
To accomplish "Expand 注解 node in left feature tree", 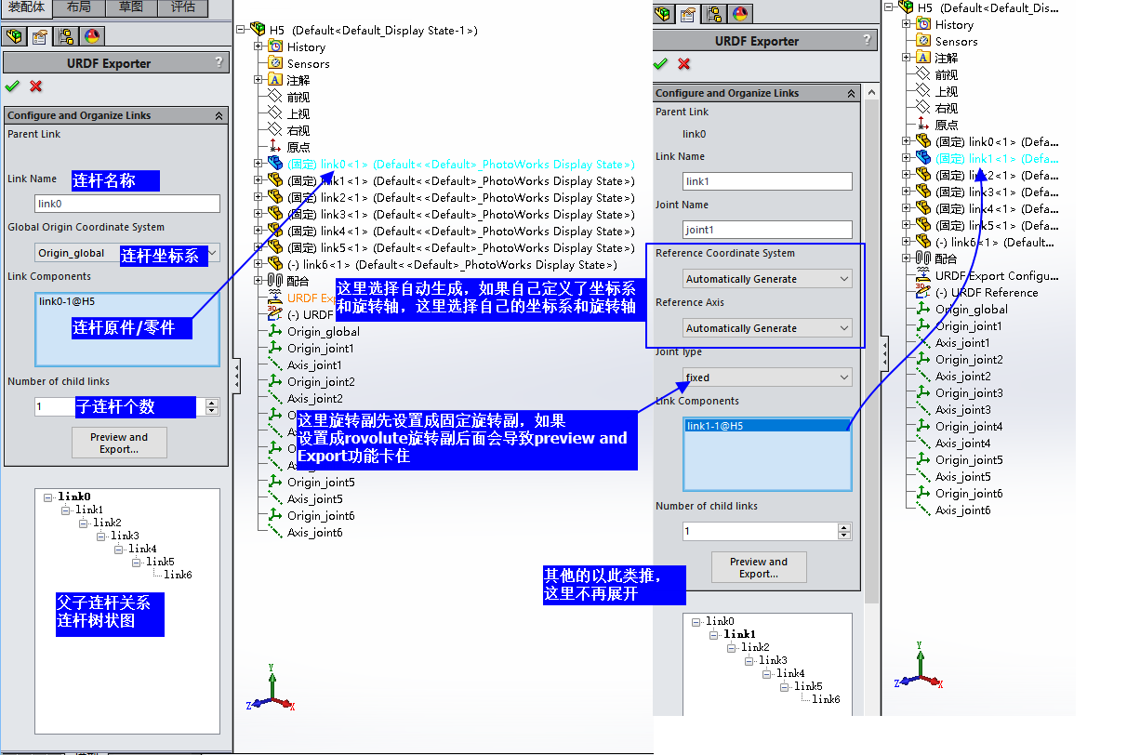I will tap(259, 80).
